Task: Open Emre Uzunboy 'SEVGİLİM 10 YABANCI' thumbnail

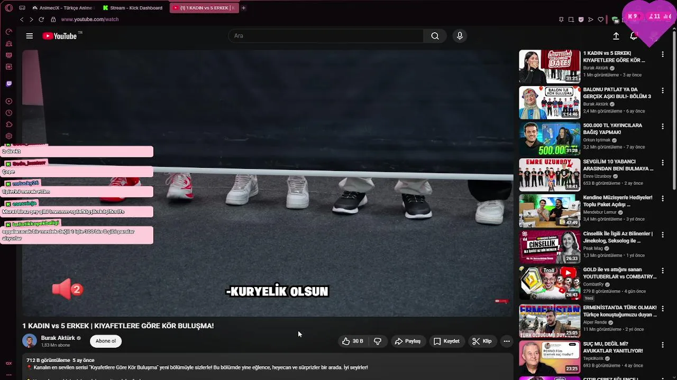Action: click(550, 175)
